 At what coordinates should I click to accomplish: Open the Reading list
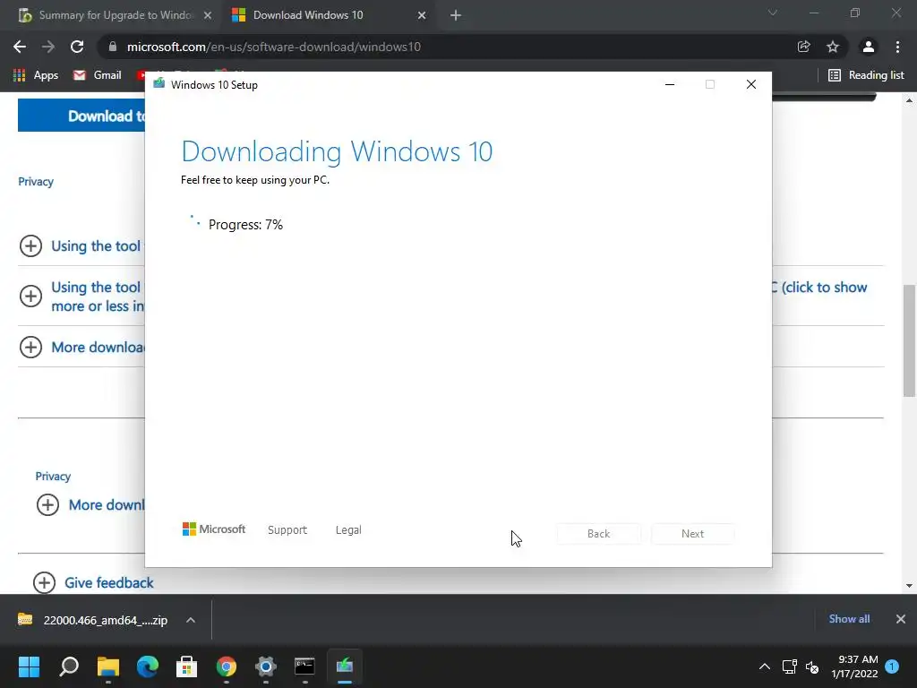[866, 75]
